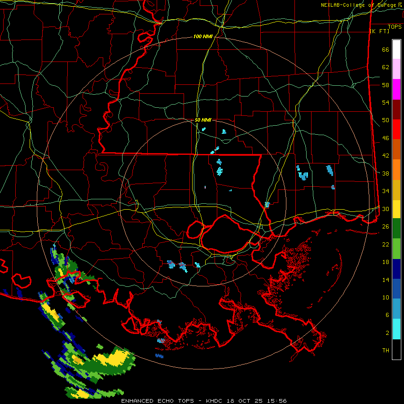Click the '15:56' timestamp
404x404 pixels.
pos(277,401)
